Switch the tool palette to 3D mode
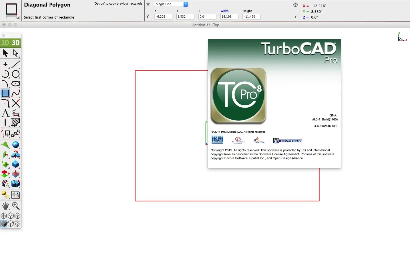The image size is (410, 260). click(16, 43)
